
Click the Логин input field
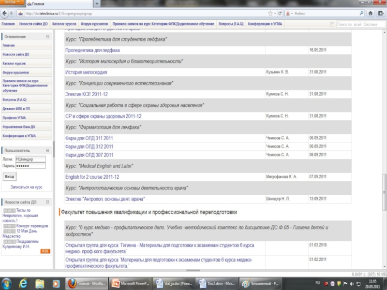[x=30, y=159]
